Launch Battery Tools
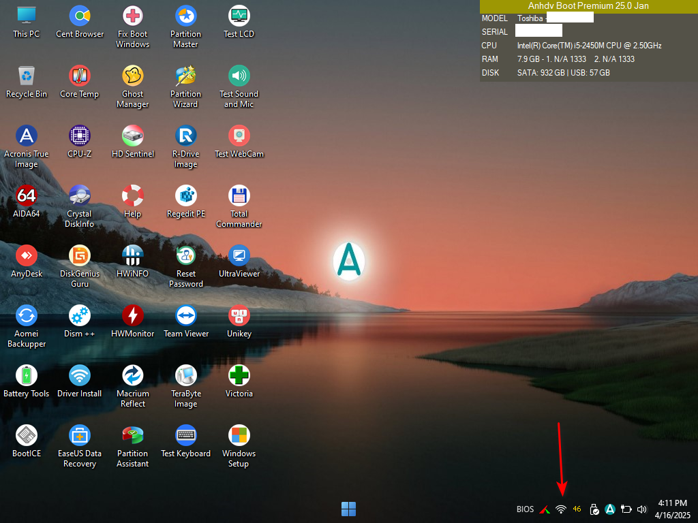Screen dimensions: 698x523 click(27, 382)
